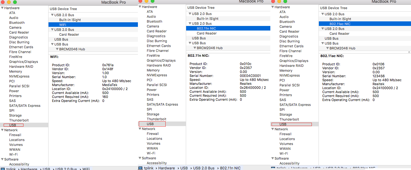Collapse Network section in the WiFi window
This screenshot has width=411, height=170.
click(2, 130)
